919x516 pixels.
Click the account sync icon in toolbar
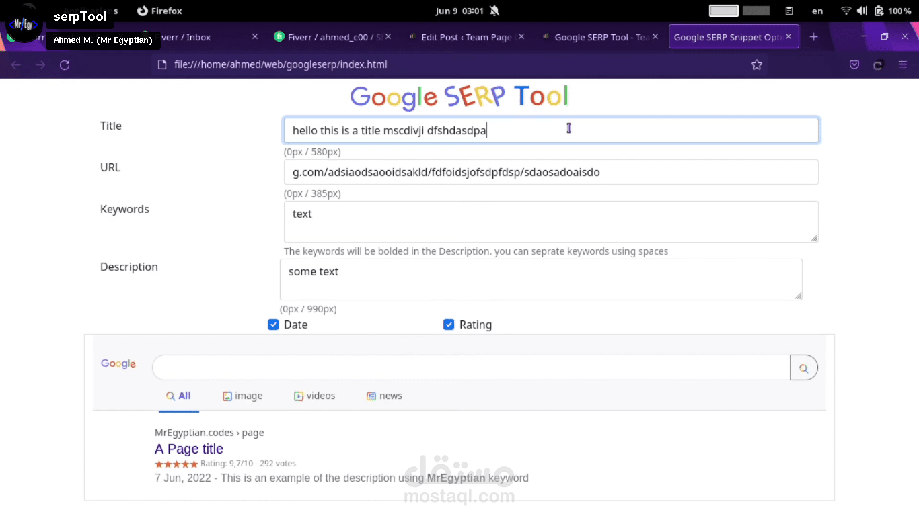pyautogui.click(x=878, y=64)
